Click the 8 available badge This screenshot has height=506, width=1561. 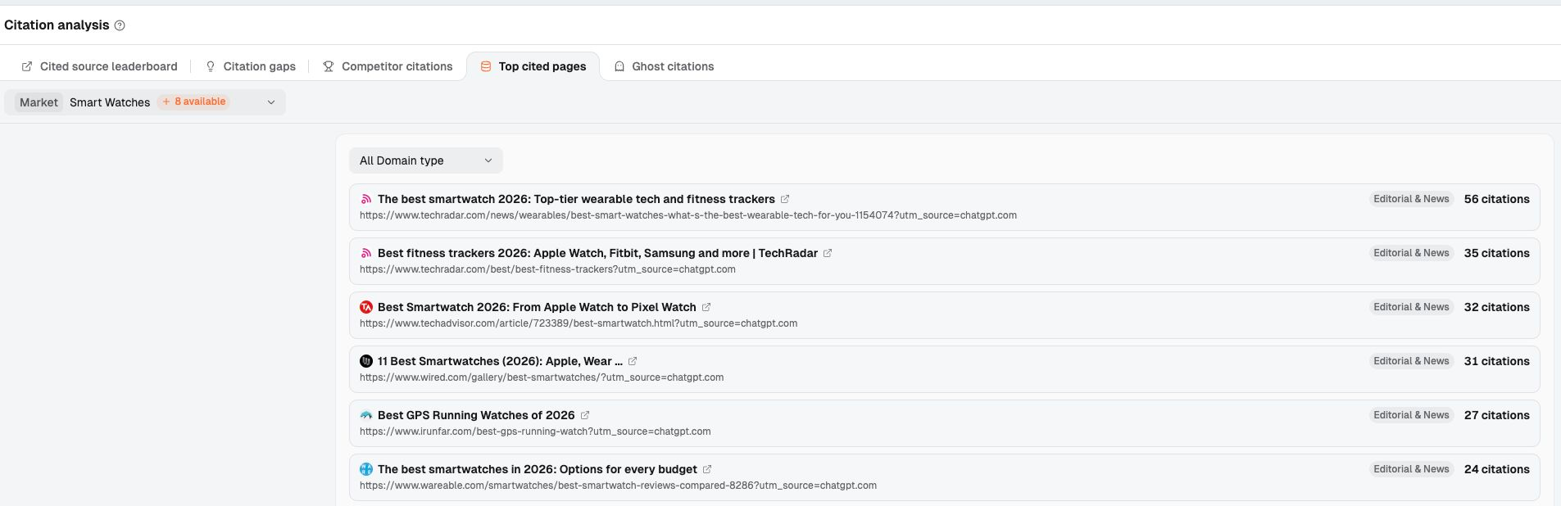pyautogui.click(x=193, y=102)
